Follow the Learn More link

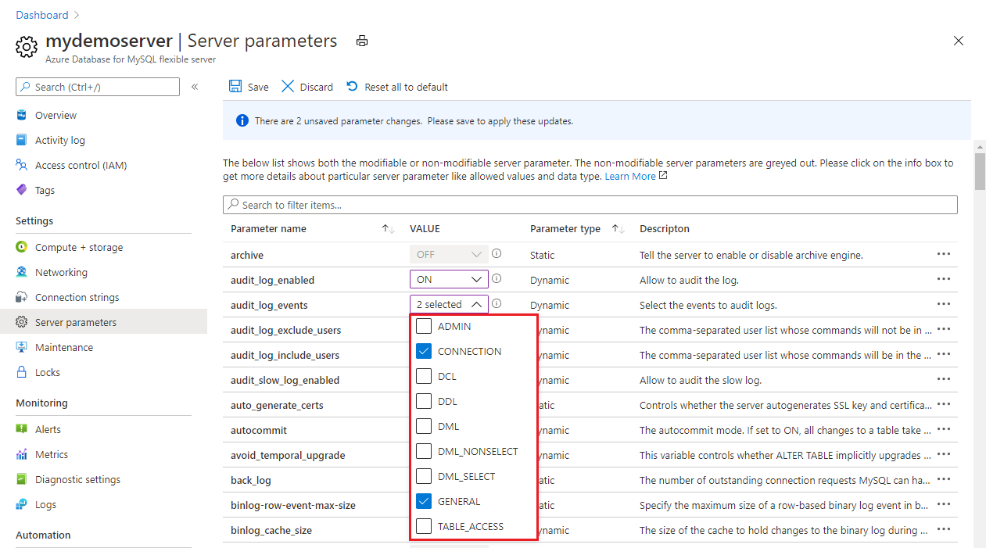point(630,177)
